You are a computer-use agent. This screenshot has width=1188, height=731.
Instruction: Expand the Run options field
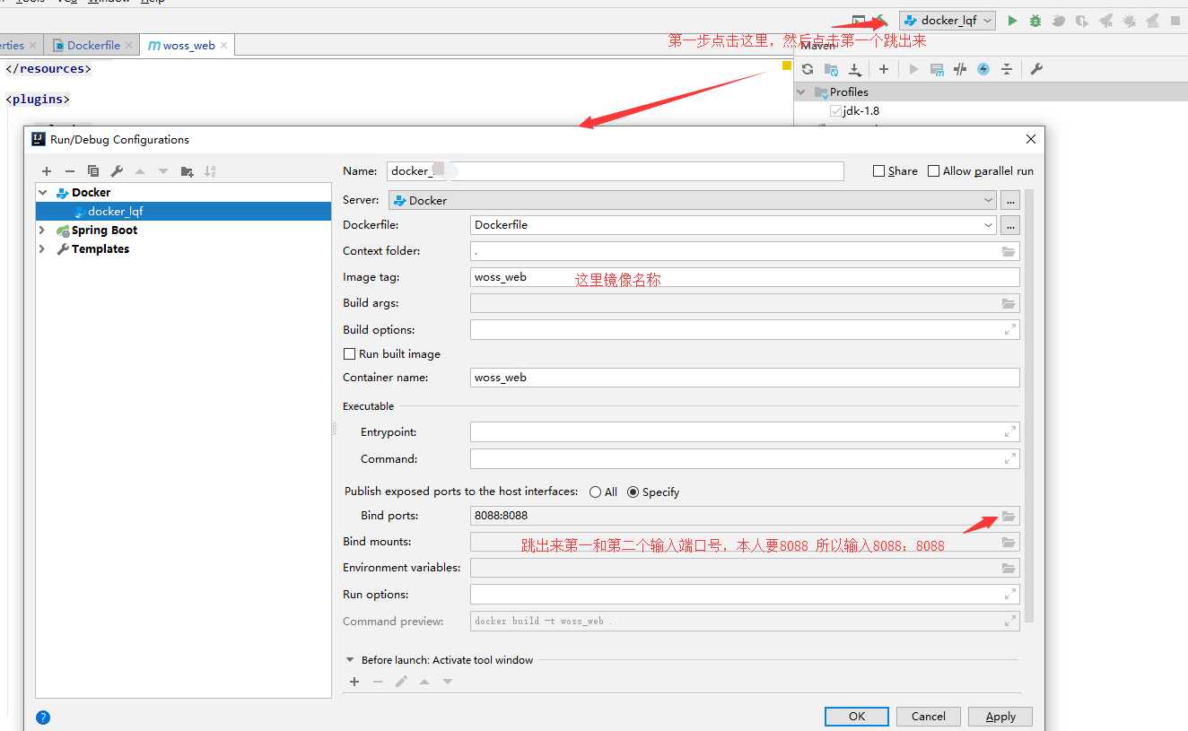coord(1009,594)
